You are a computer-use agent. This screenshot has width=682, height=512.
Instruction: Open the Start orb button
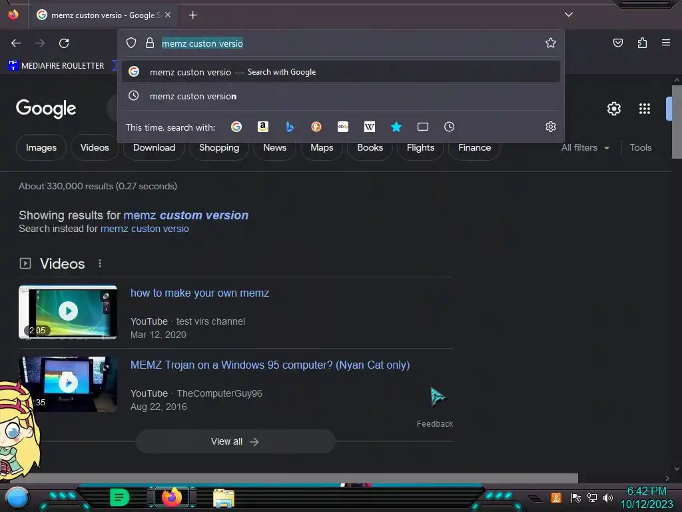17,497
